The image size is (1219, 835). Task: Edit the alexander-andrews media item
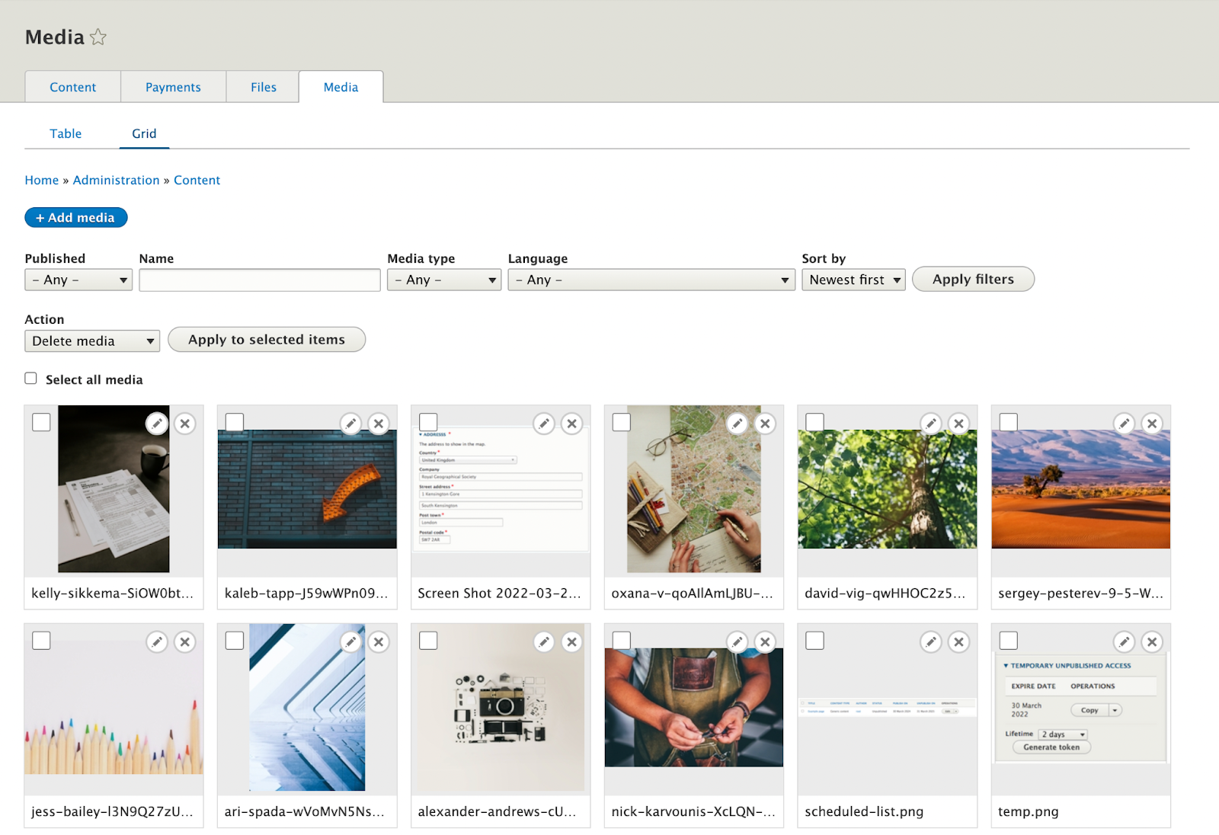pyautogui.click(x=544, y=642)
